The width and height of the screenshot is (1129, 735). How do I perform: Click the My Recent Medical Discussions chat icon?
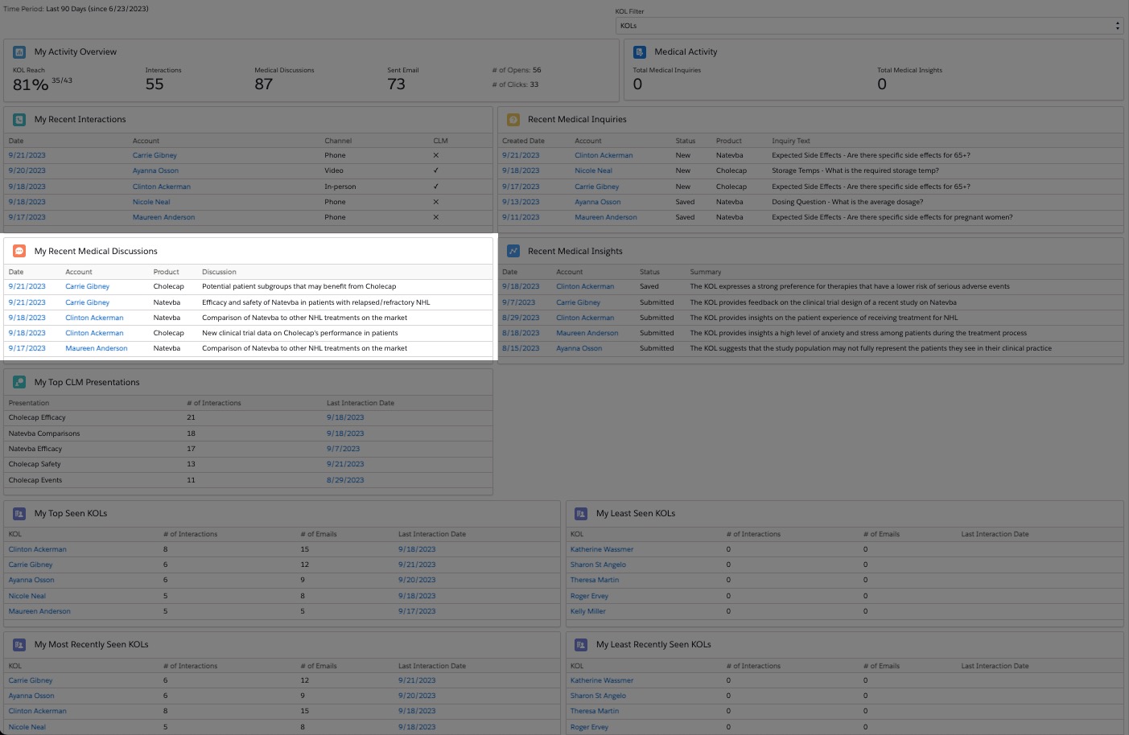19,251
